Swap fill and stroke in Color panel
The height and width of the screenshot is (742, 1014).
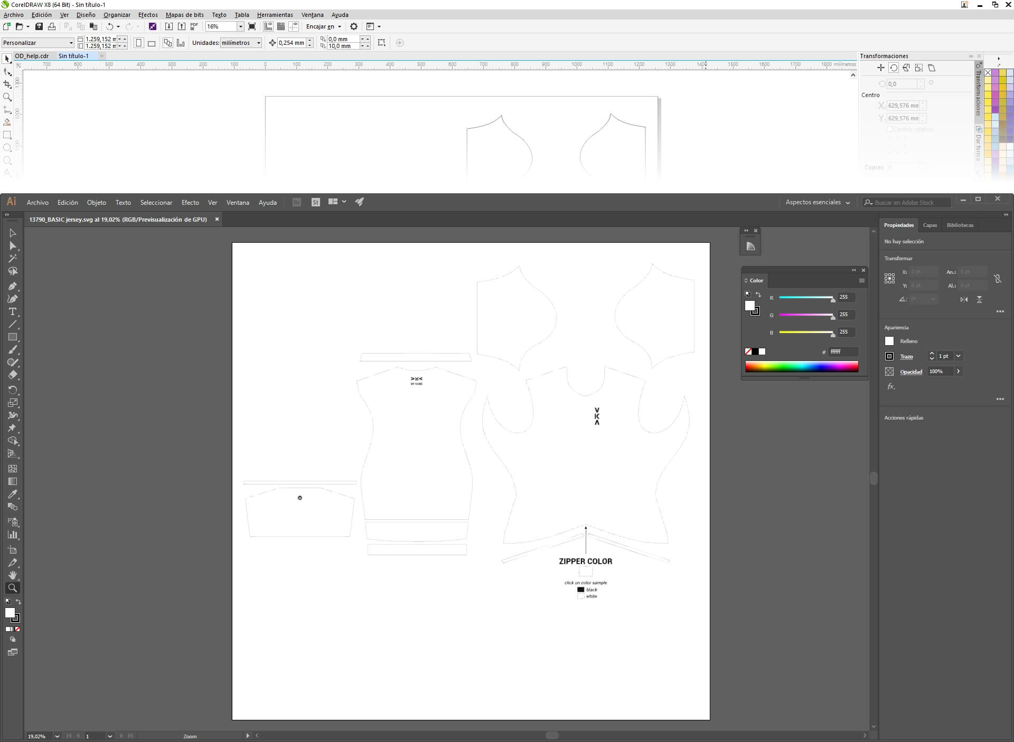tap(758, 294)
